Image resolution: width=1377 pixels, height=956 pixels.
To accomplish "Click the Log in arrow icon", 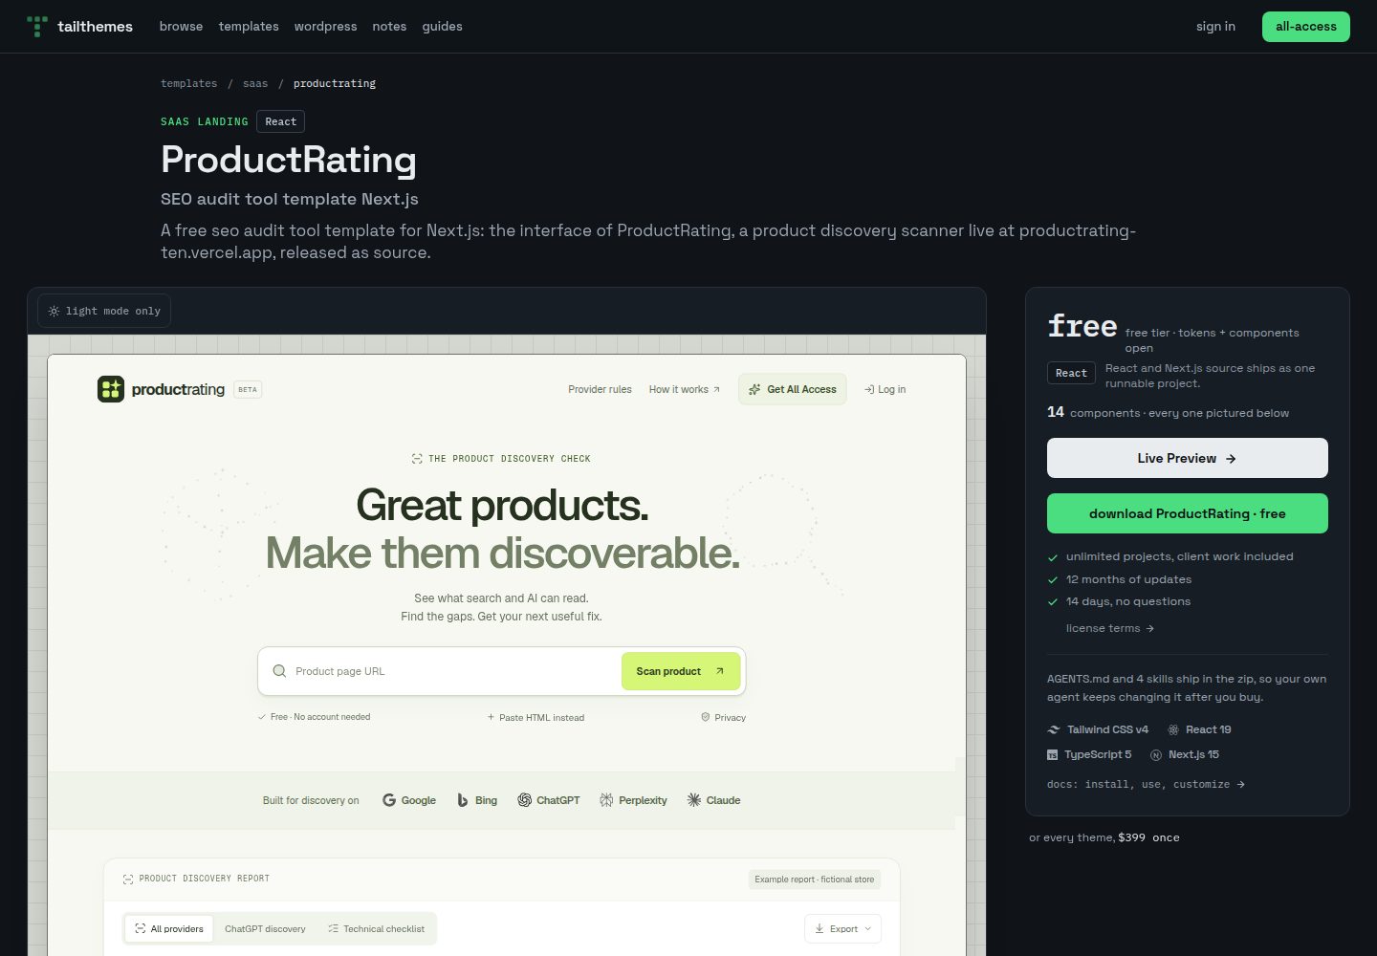I will 869,389.
